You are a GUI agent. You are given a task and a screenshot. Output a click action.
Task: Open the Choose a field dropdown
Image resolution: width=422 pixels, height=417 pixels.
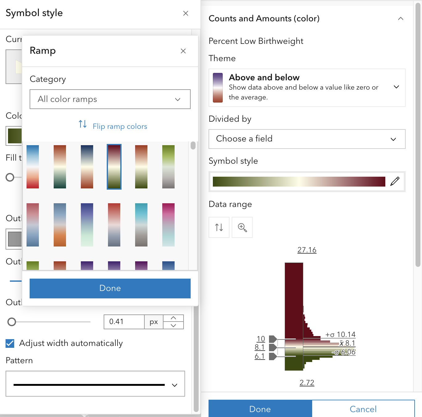click(307, 139)
